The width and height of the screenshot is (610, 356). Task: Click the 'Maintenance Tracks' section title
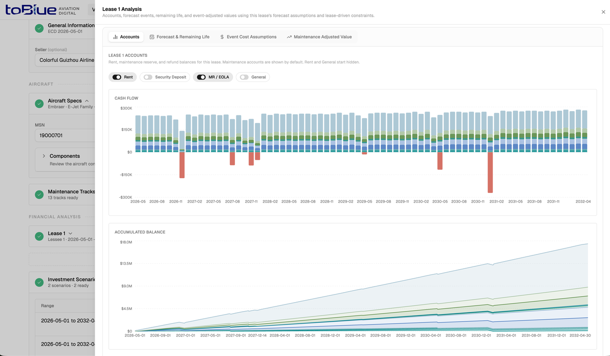(71, 192)
